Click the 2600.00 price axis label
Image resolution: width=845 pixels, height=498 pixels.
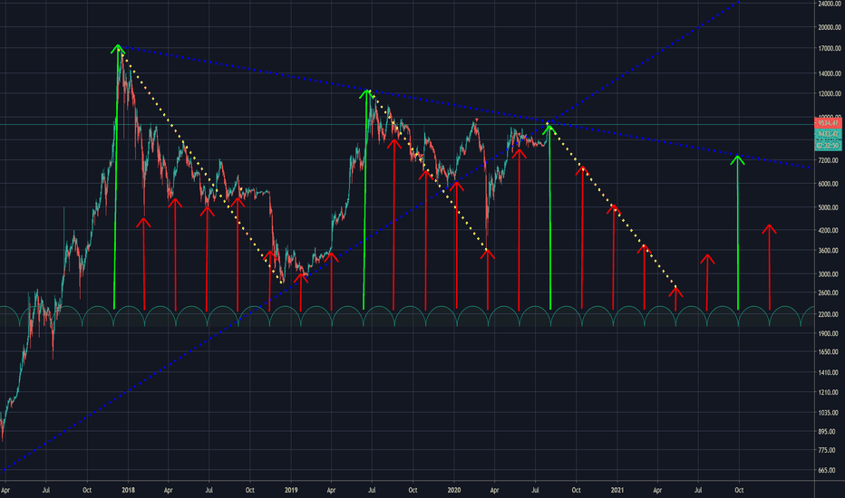(x=830, y=293)
